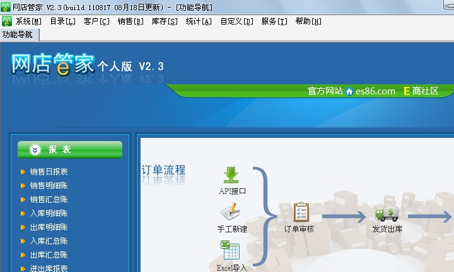The image size is (454, 272).
Task: Open 出库明细账 report
Action: click(x=49, y=227)
